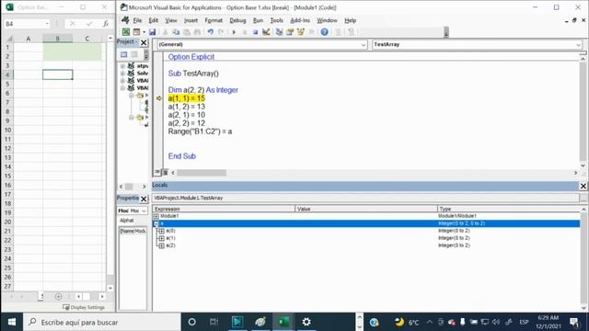Open Task View from the taskbar
This screenshot has height=331, width=589.
click(214, 322)
